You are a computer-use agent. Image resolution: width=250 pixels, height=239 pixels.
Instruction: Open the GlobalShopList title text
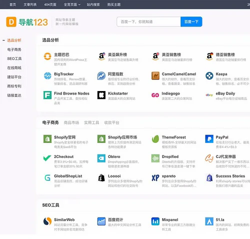pyautogui.click(x=68, y=176)
